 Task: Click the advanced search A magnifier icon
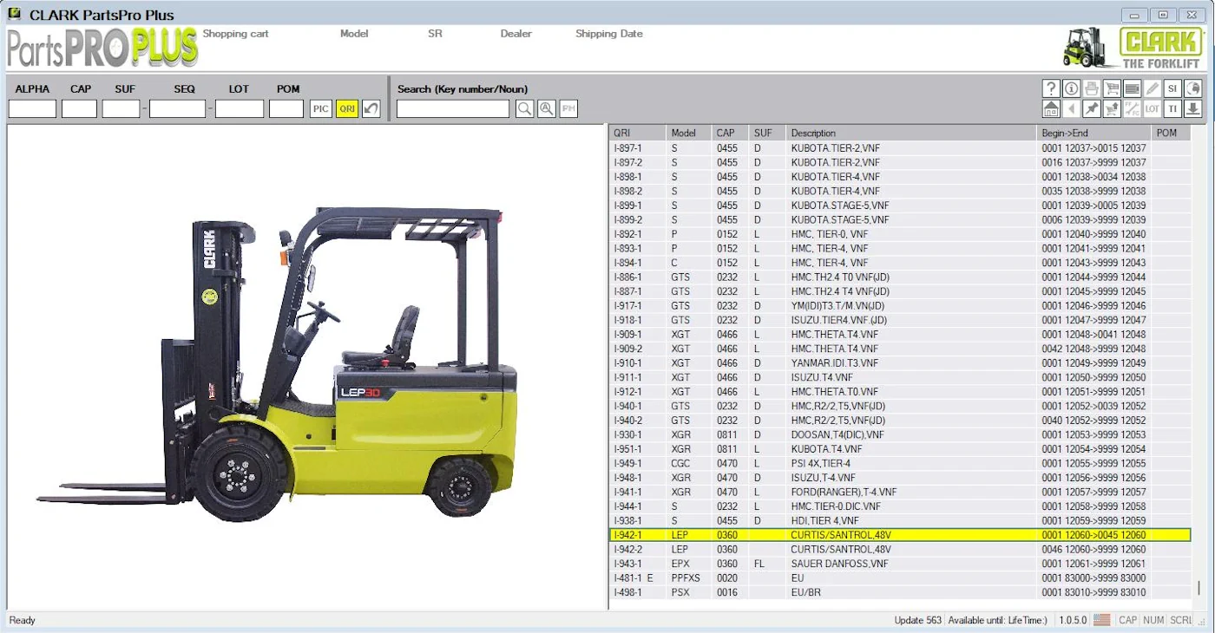pyautogui.click(x=547, y=108)
